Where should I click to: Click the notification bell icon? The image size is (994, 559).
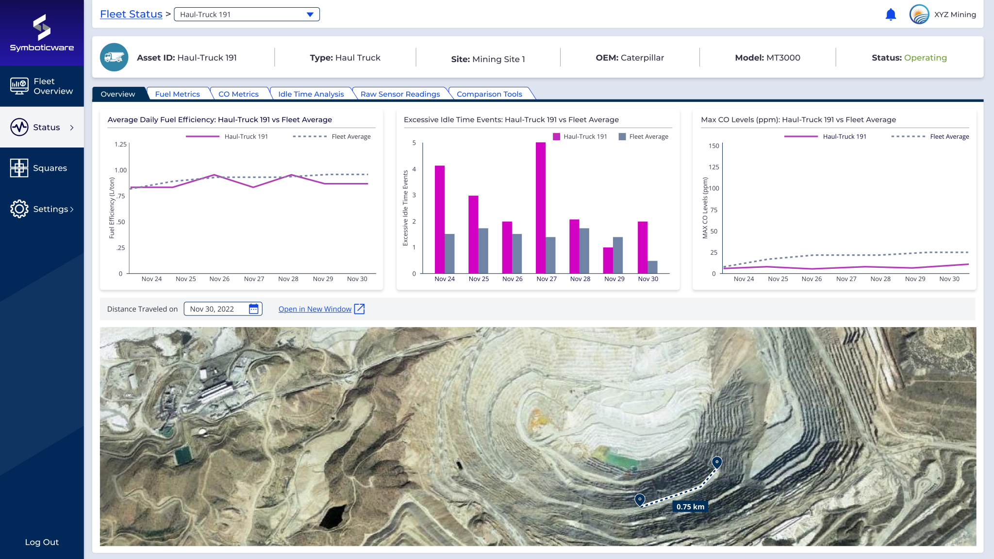[891, 14]
